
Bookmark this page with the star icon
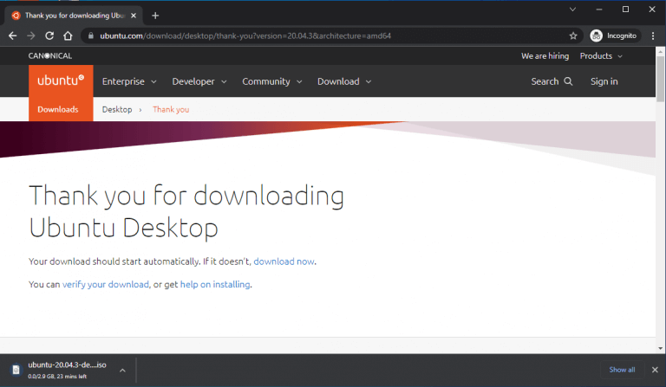[573, 36]
